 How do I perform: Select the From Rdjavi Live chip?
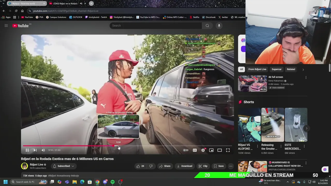[257, 69]
